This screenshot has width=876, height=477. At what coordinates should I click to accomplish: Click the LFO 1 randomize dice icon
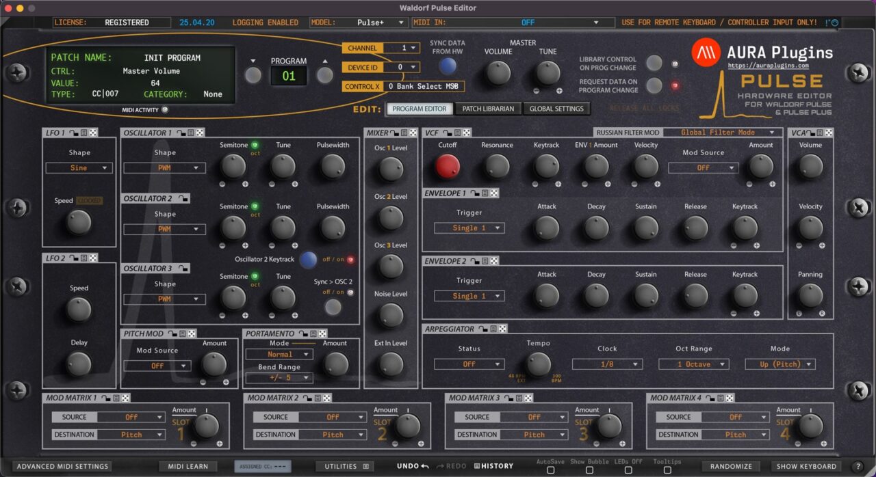[93, 133]
